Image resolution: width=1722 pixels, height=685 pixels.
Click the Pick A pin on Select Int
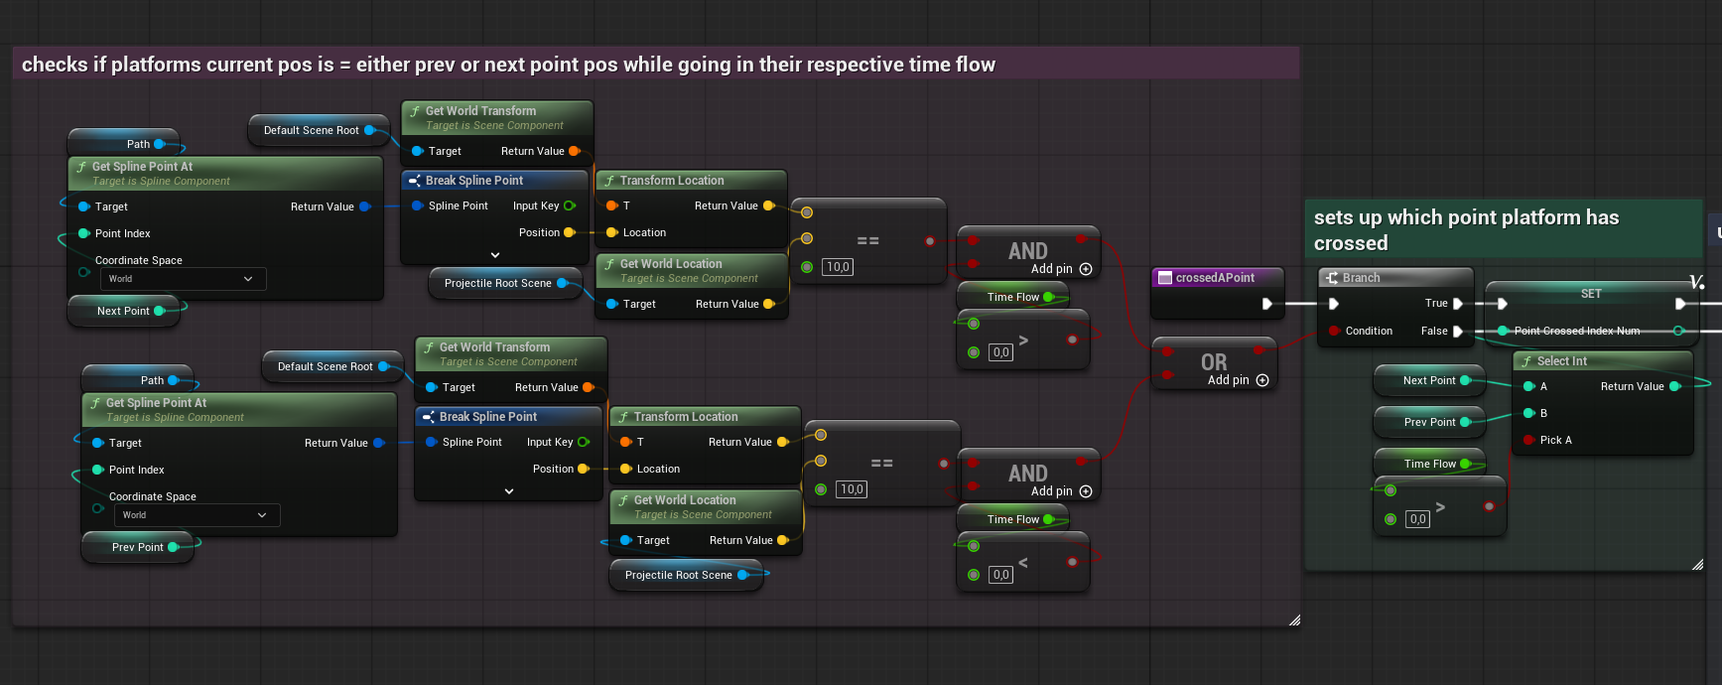pyautogui.click(x=1529, y=440)
